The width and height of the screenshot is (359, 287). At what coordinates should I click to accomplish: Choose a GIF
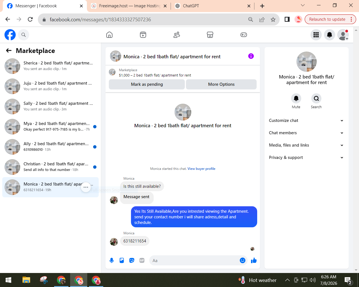[x=142, y=260]
